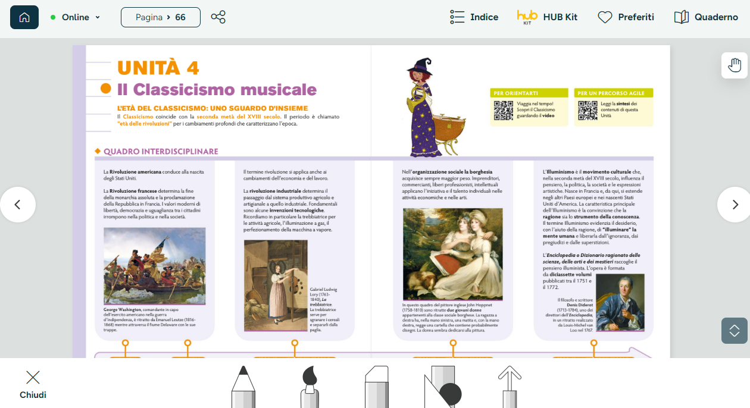
Task: Go to the next page arrow
Action: pos(735,205)
